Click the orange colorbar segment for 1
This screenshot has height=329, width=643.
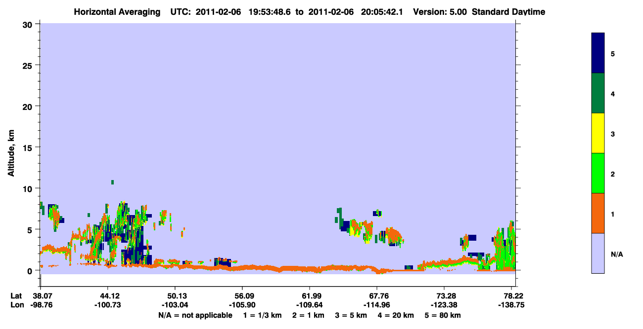[x=598, y=213]
